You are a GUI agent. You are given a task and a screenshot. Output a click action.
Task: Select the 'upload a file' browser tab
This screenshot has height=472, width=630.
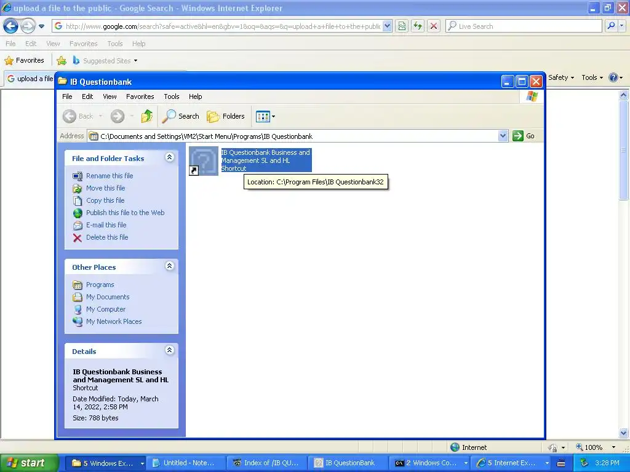click(30, 79)
